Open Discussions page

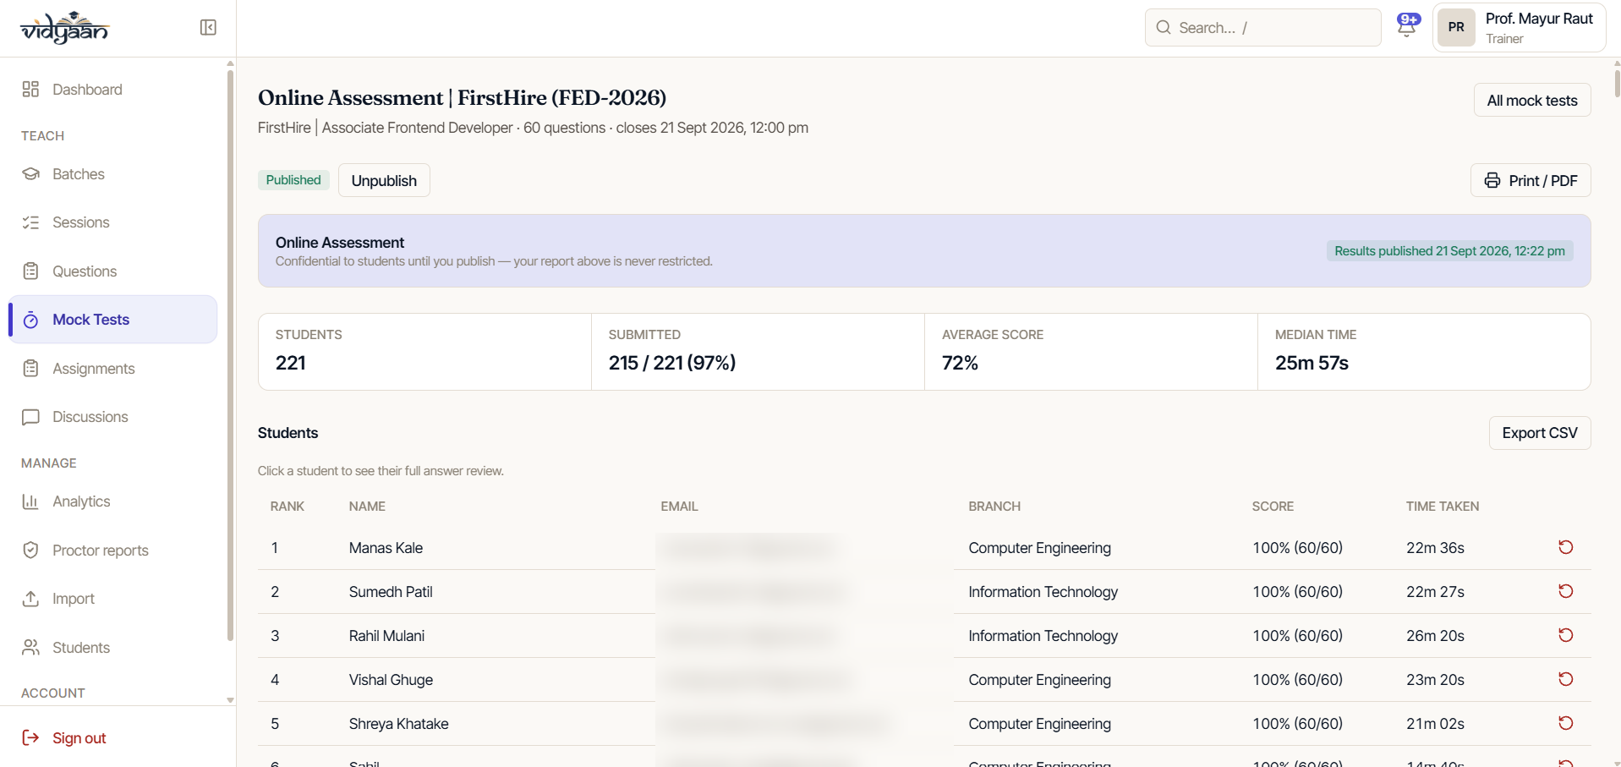point(112,417)
